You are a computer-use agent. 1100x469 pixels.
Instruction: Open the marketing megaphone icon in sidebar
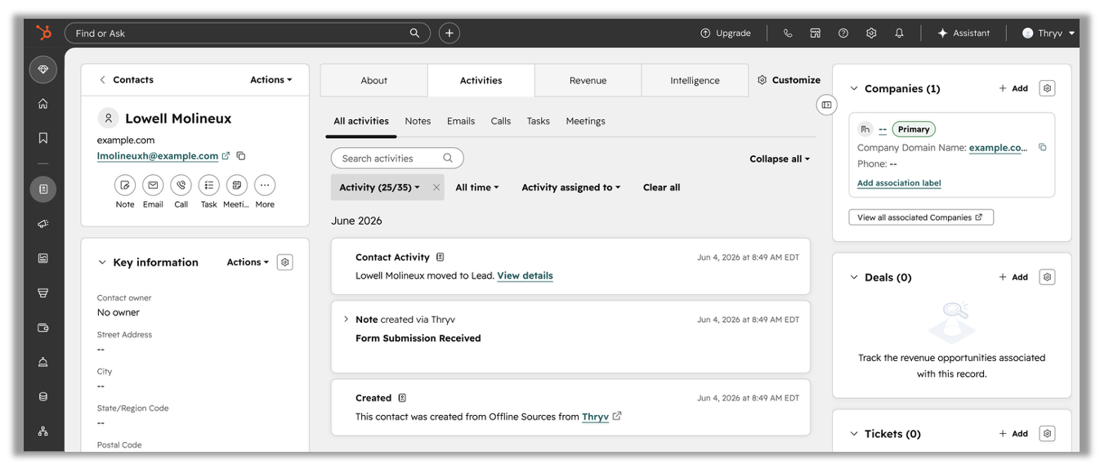point(43,224)
